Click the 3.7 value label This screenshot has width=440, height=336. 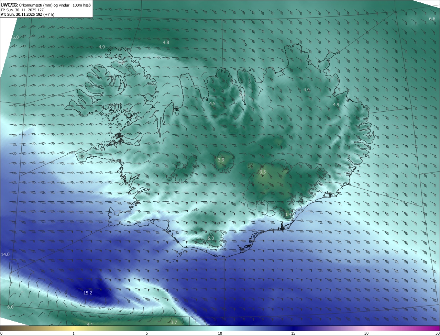[174, 322]
